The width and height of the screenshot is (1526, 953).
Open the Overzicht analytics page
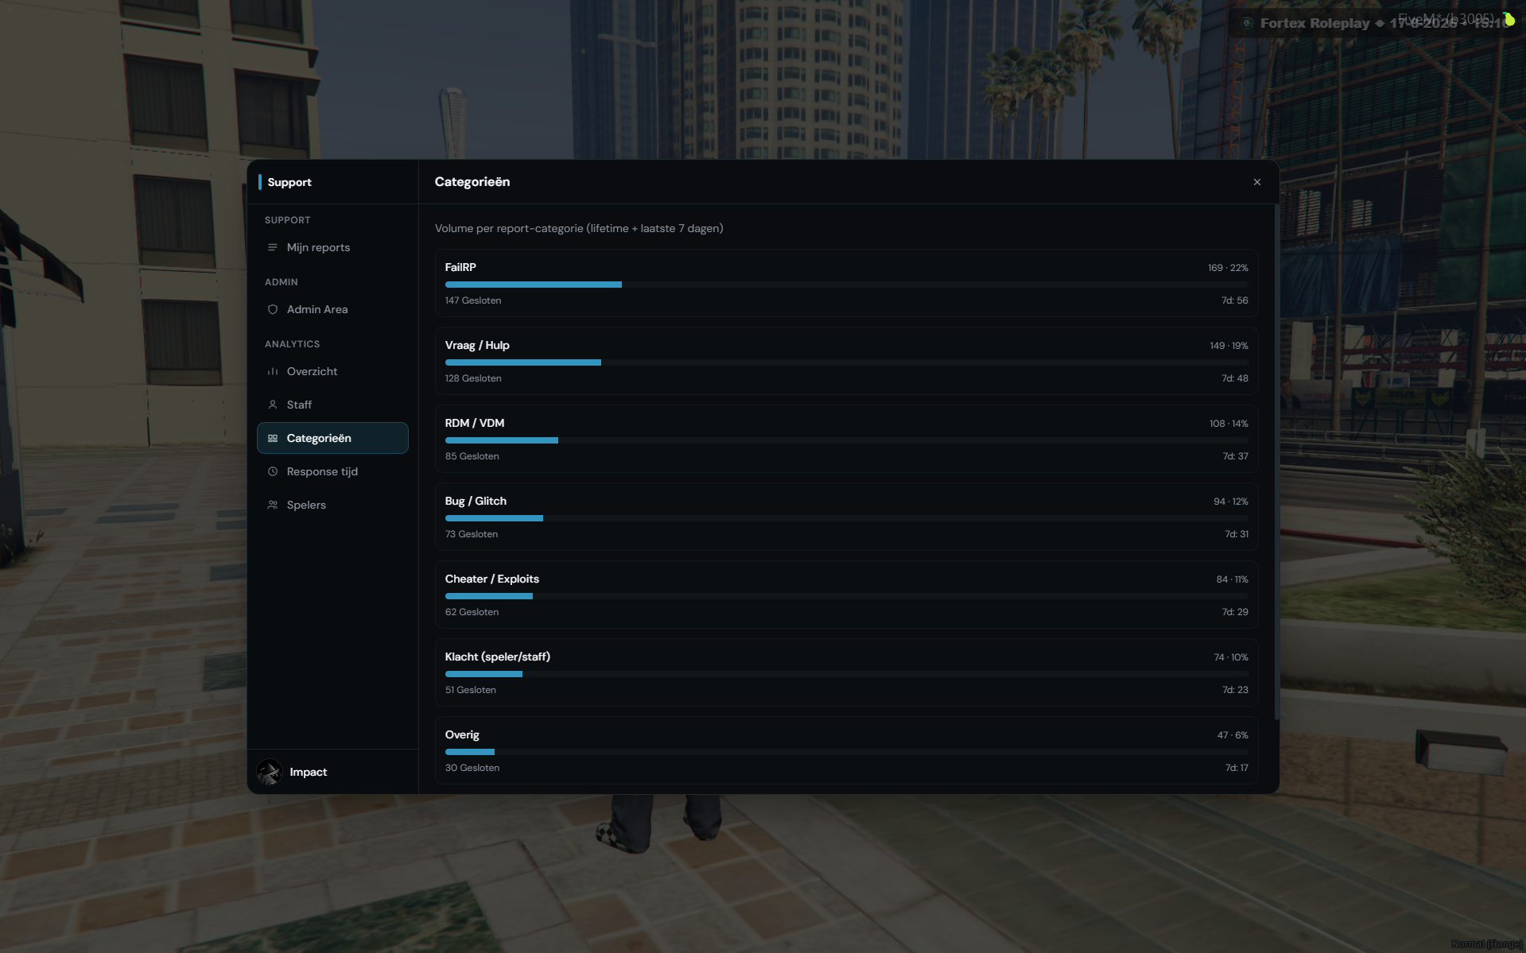tap(332, 371)
